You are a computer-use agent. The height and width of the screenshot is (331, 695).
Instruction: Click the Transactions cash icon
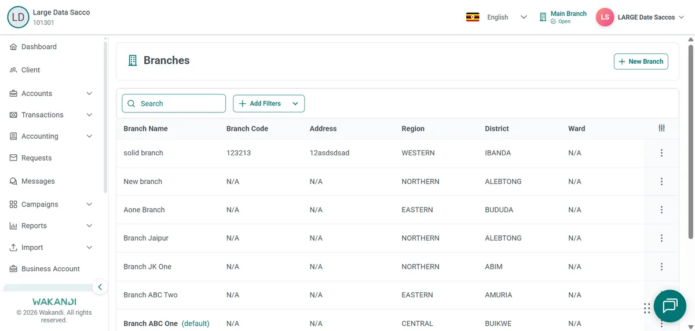pyautogui.click(x=13, y=115)
